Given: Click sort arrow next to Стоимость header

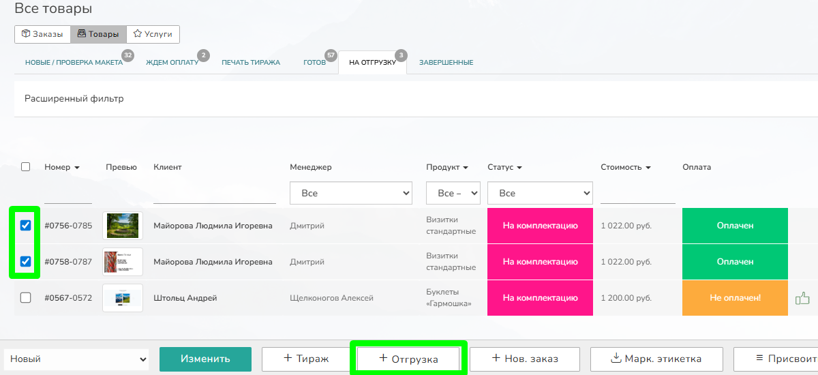Looking at the screenshot, I should pyautogui.click(x=648, y=168).
